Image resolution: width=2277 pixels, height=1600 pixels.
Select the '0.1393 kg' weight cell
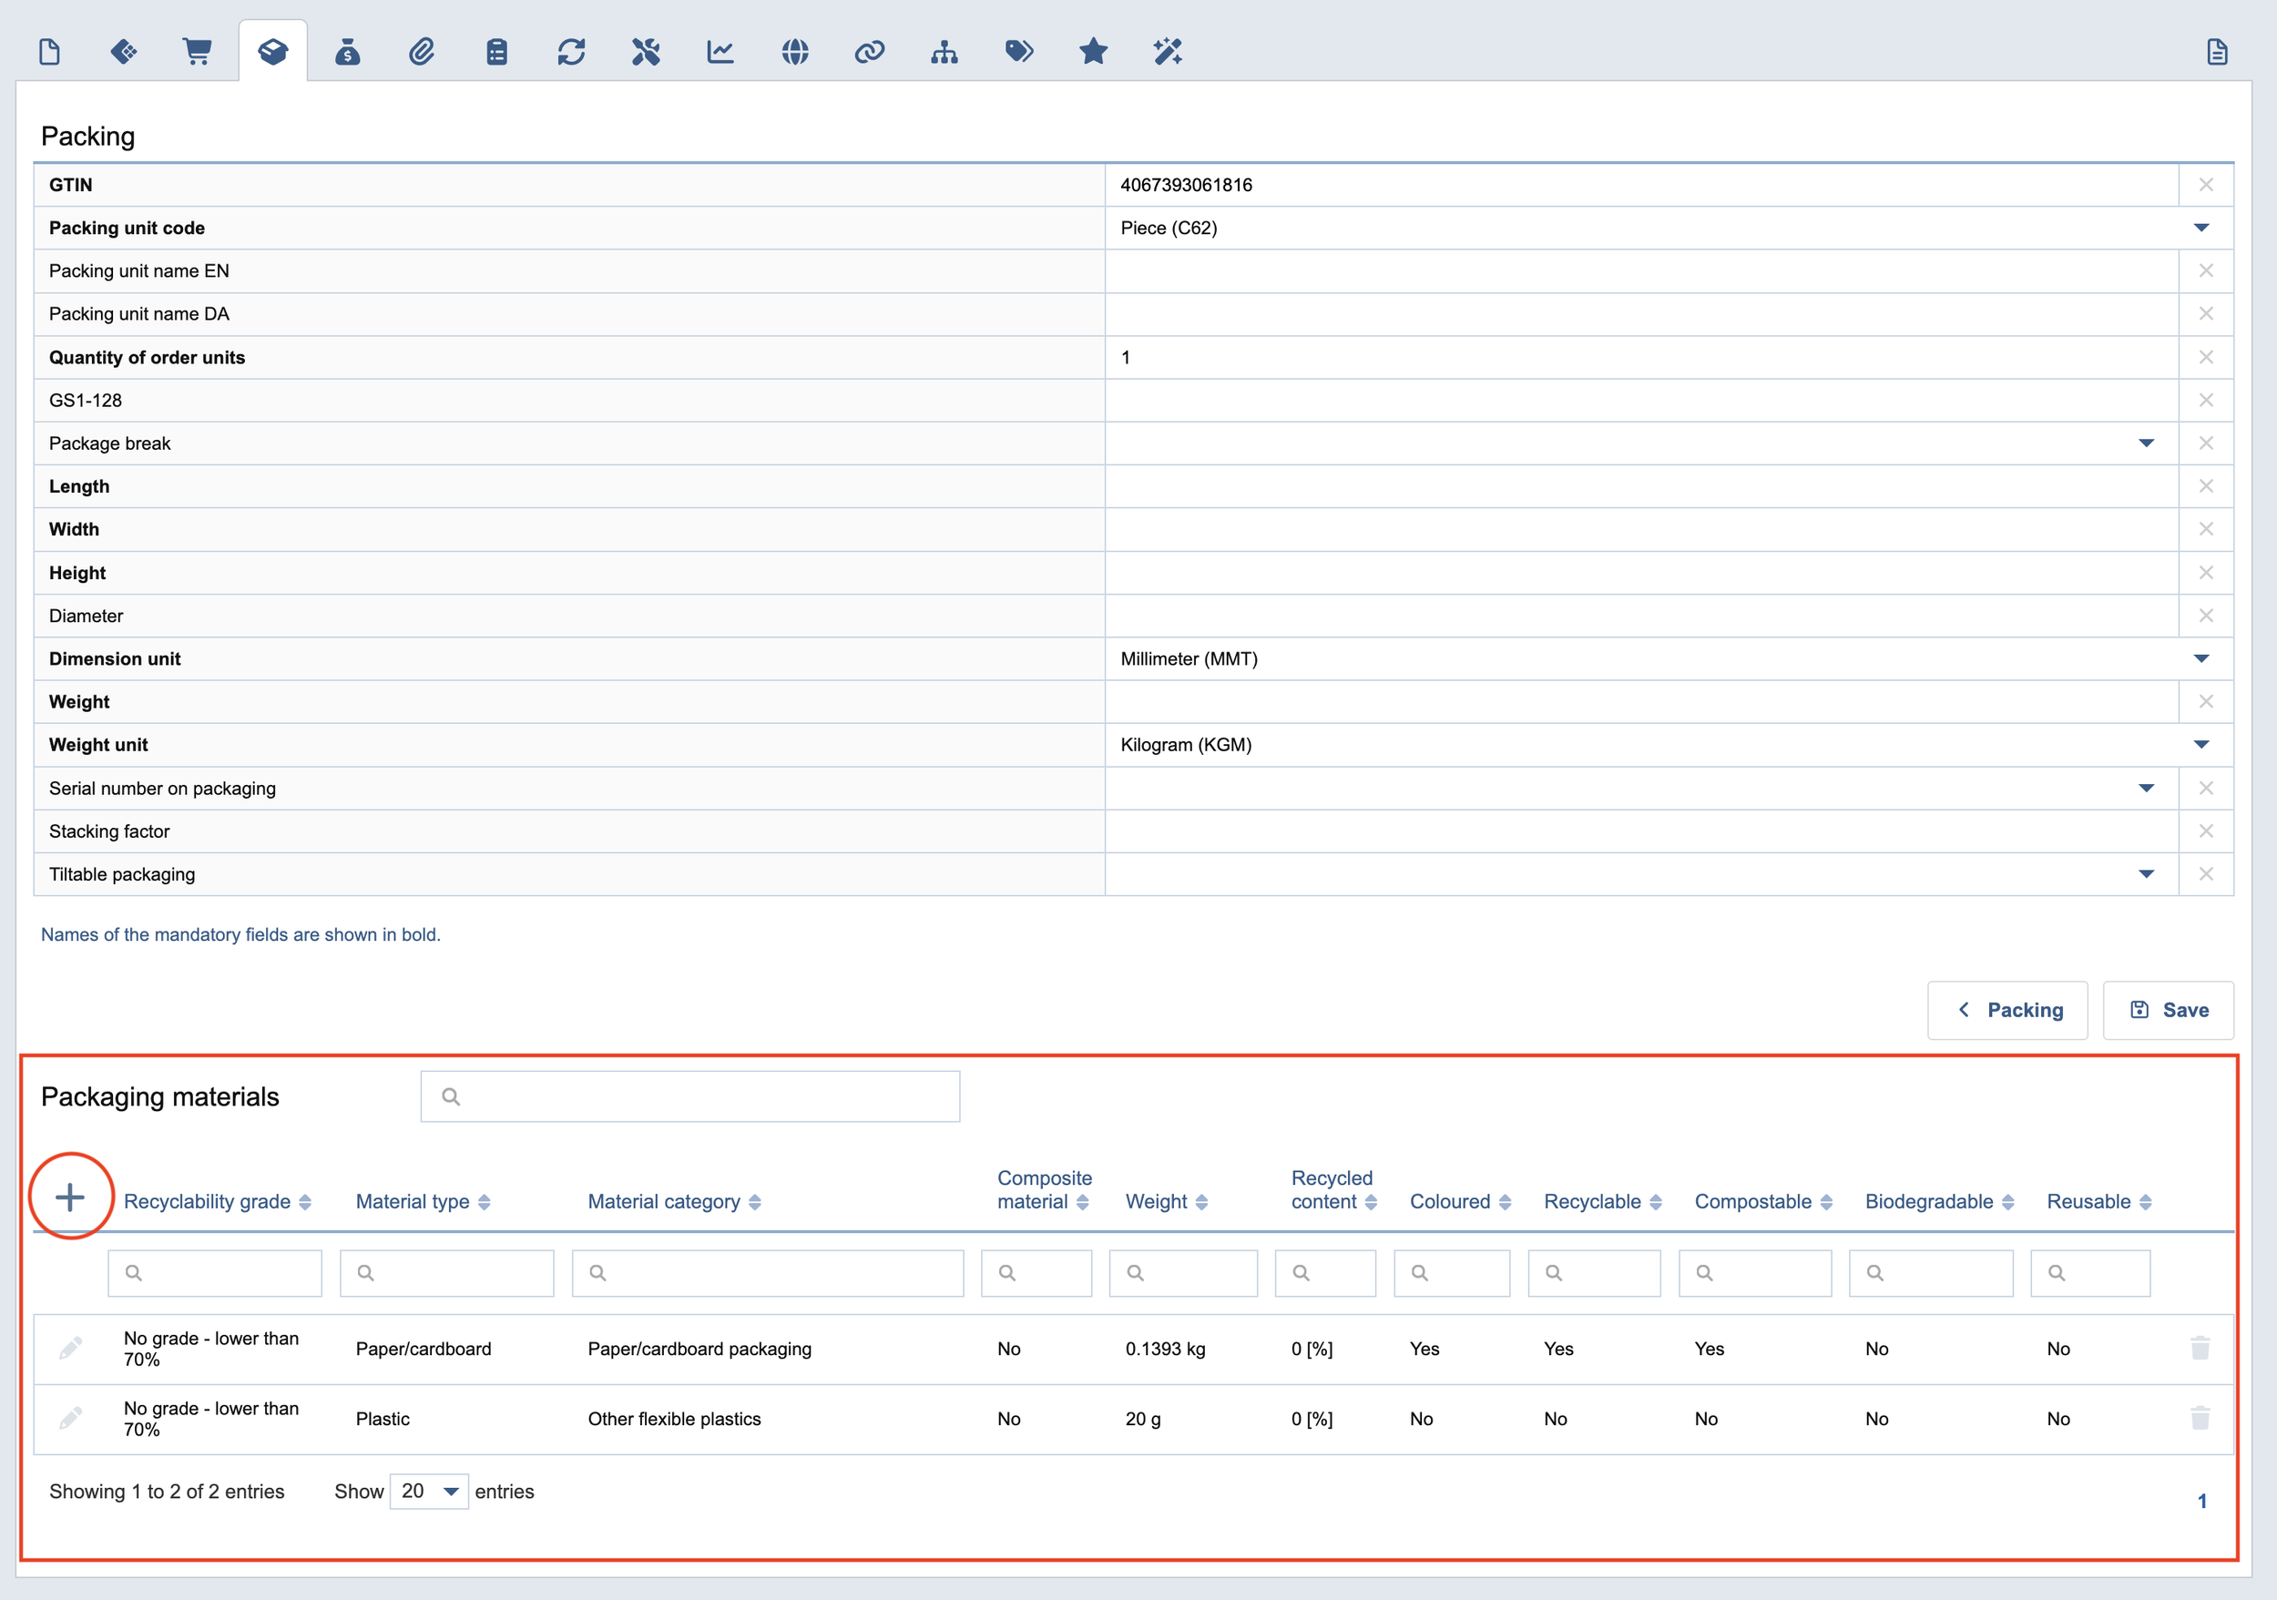[1165, 1348]
